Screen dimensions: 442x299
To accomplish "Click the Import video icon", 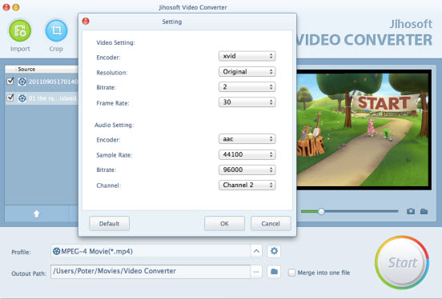I will pos(20,30).
